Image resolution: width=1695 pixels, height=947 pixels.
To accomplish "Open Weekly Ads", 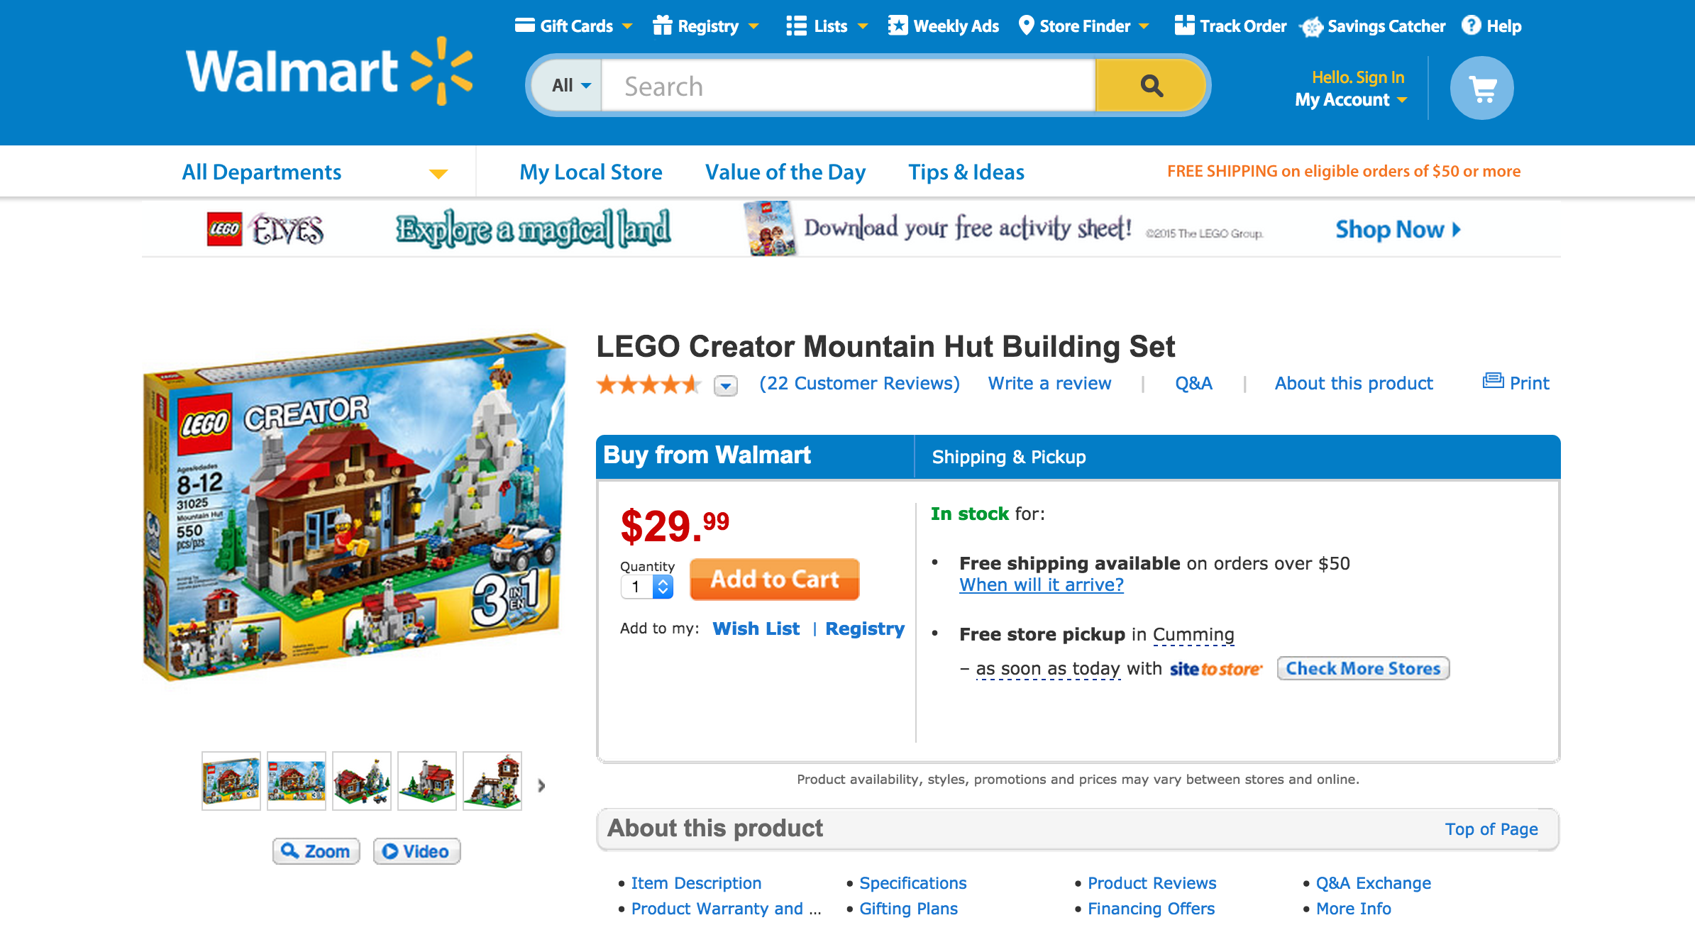I will tap(944, 26).
